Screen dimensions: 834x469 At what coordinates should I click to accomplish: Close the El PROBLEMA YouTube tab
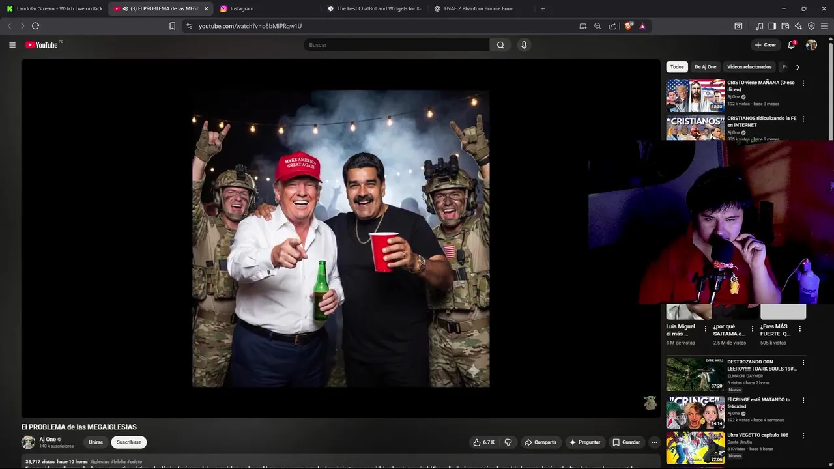point(206,8)
